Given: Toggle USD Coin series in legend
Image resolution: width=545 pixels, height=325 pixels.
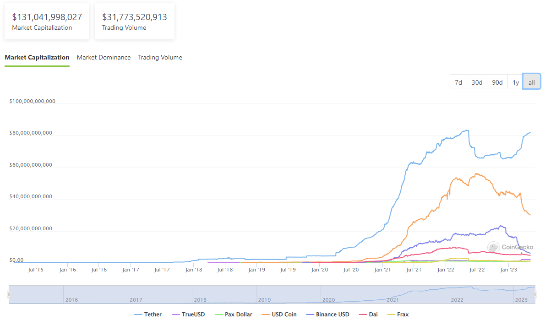Looking at the screenshot, I should [279, 314].
